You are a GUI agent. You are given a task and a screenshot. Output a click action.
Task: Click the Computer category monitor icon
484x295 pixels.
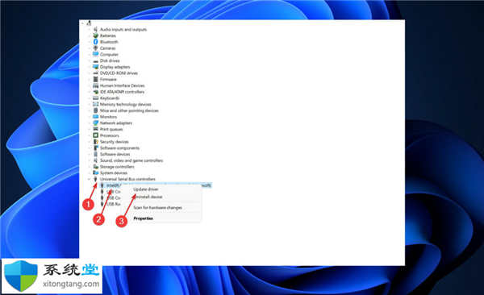click(x=96, y=54)
